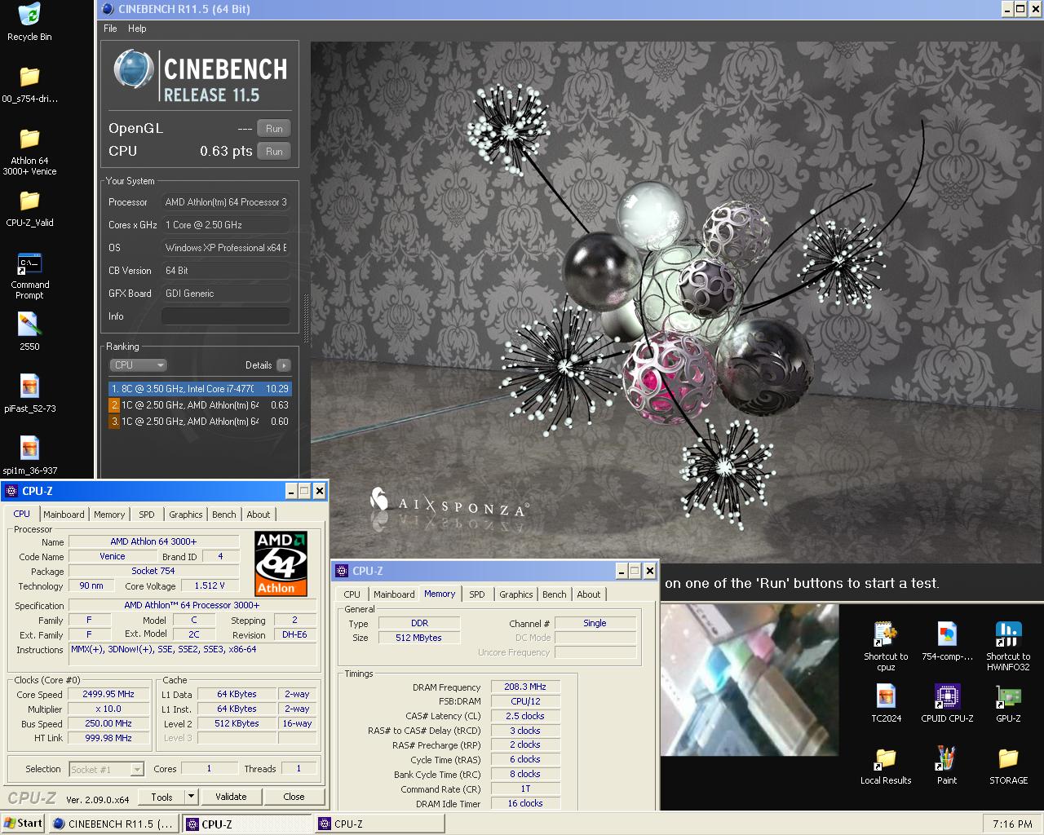
Task: Select Graphics tab in Memory CPU-Z window
Action: (516, 594)
